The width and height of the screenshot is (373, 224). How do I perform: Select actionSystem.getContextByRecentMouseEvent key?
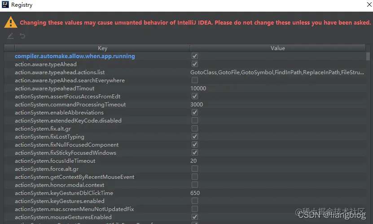coord(75,177)
